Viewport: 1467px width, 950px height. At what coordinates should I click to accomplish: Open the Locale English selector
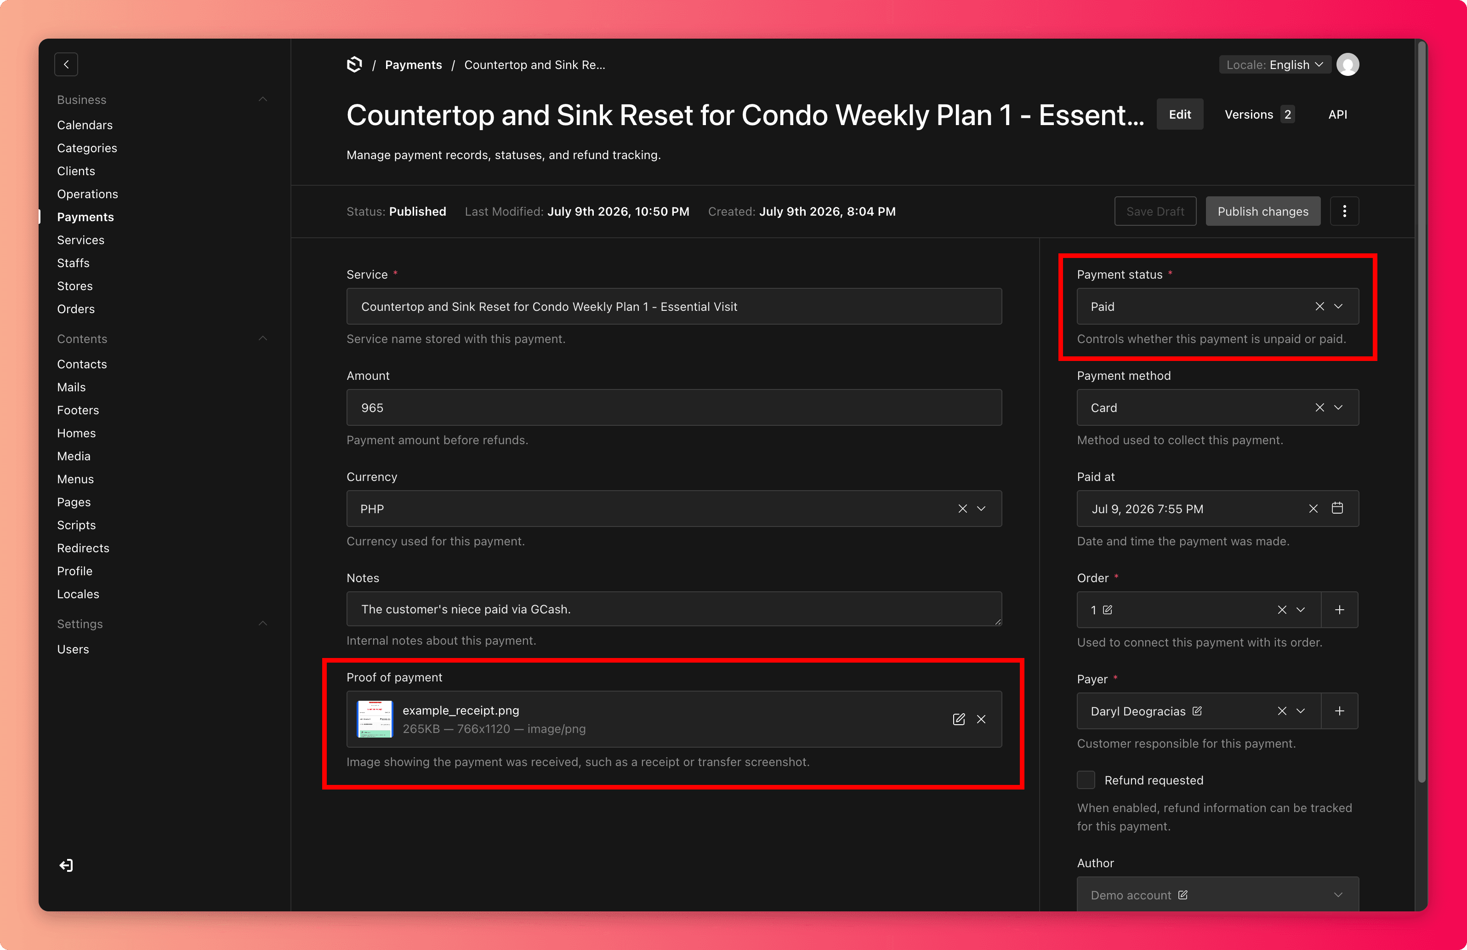[1274, 64]
